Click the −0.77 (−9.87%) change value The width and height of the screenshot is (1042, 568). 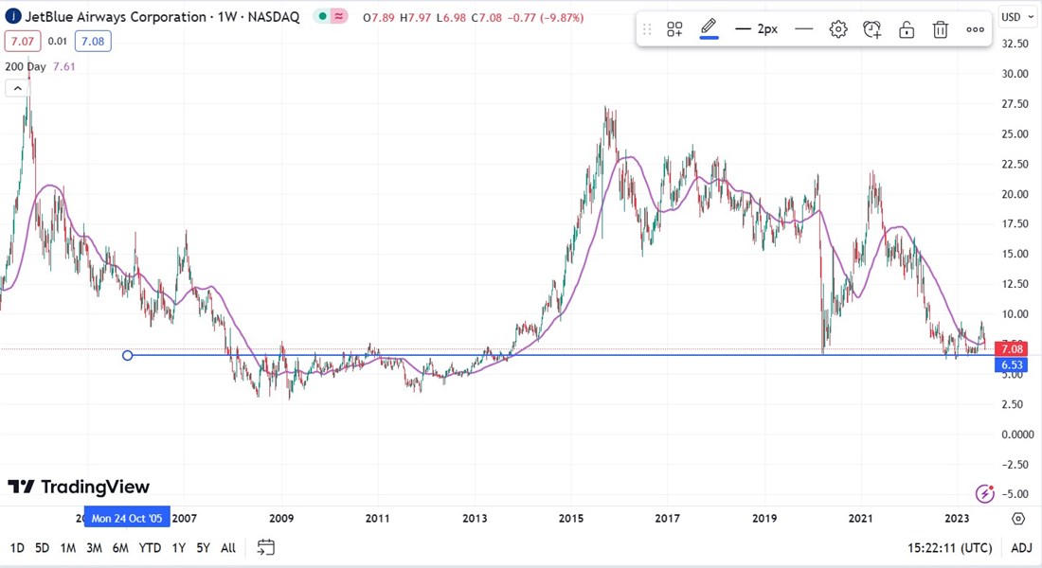point(546,17)
